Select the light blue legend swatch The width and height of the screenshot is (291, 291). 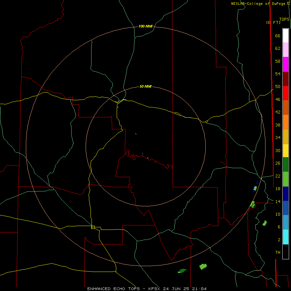[x=286, y=222]
